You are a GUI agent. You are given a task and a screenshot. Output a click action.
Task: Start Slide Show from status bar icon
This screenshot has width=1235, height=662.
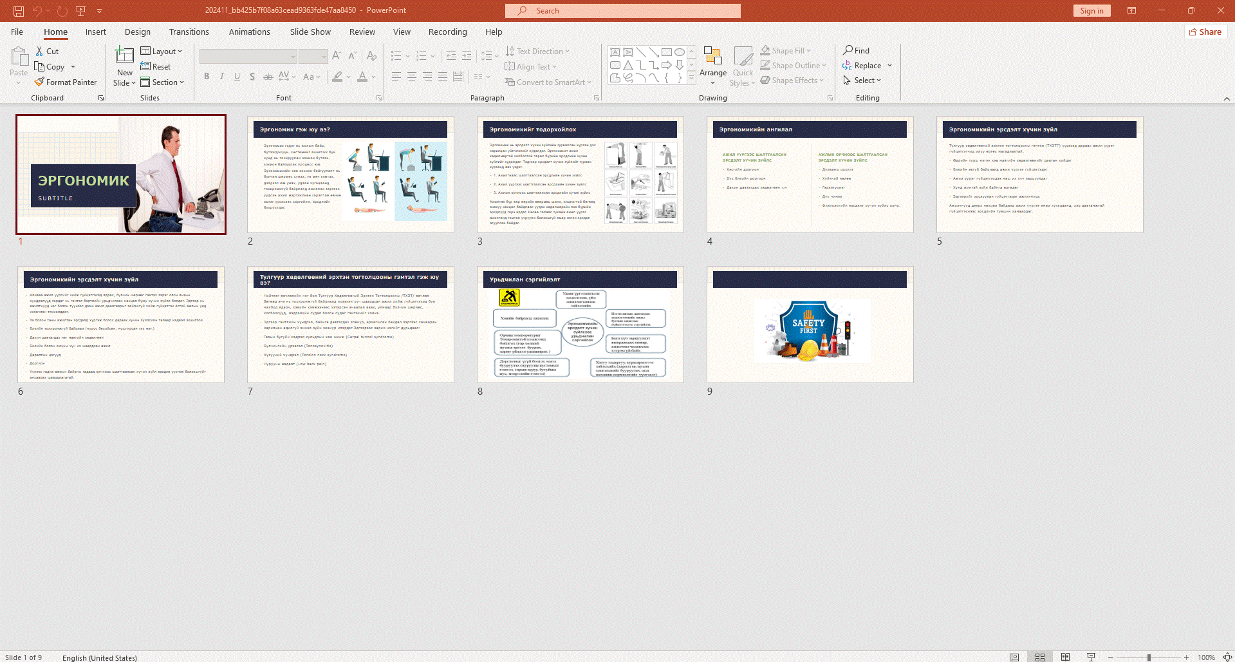[x=1091, y=657]
